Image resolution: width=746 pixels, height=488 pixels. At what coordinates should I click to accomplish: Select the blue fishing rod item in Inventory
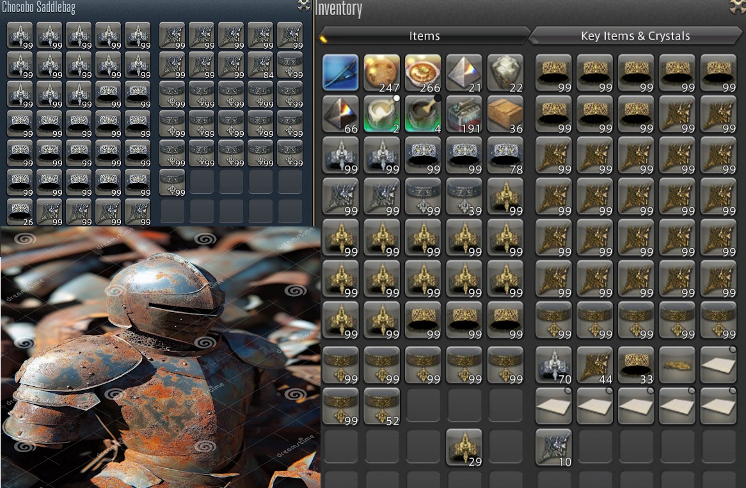pyautogui.click(x=340, y=72)
